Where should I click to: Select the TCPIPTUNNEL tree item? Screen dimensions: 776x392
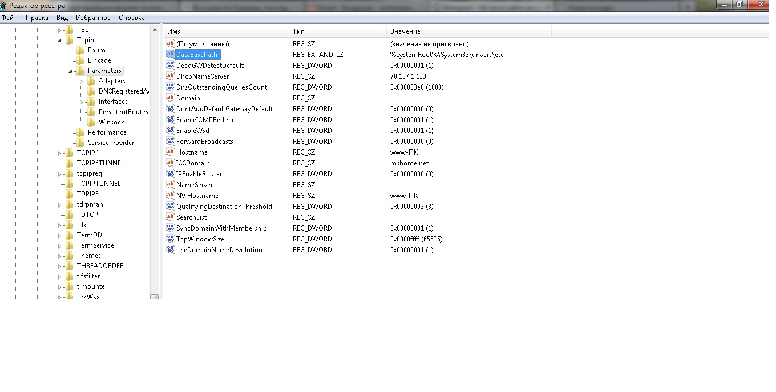pos(99,184)
